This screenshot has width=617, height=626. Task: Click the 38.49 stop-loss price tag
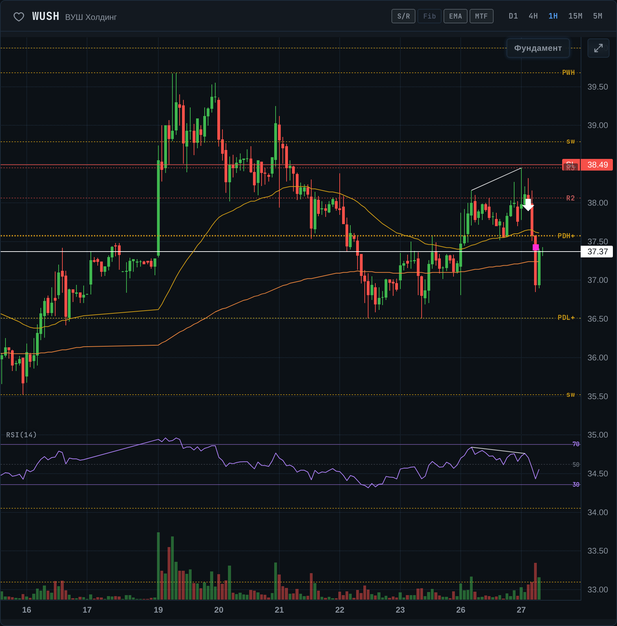tap(597, 165)
